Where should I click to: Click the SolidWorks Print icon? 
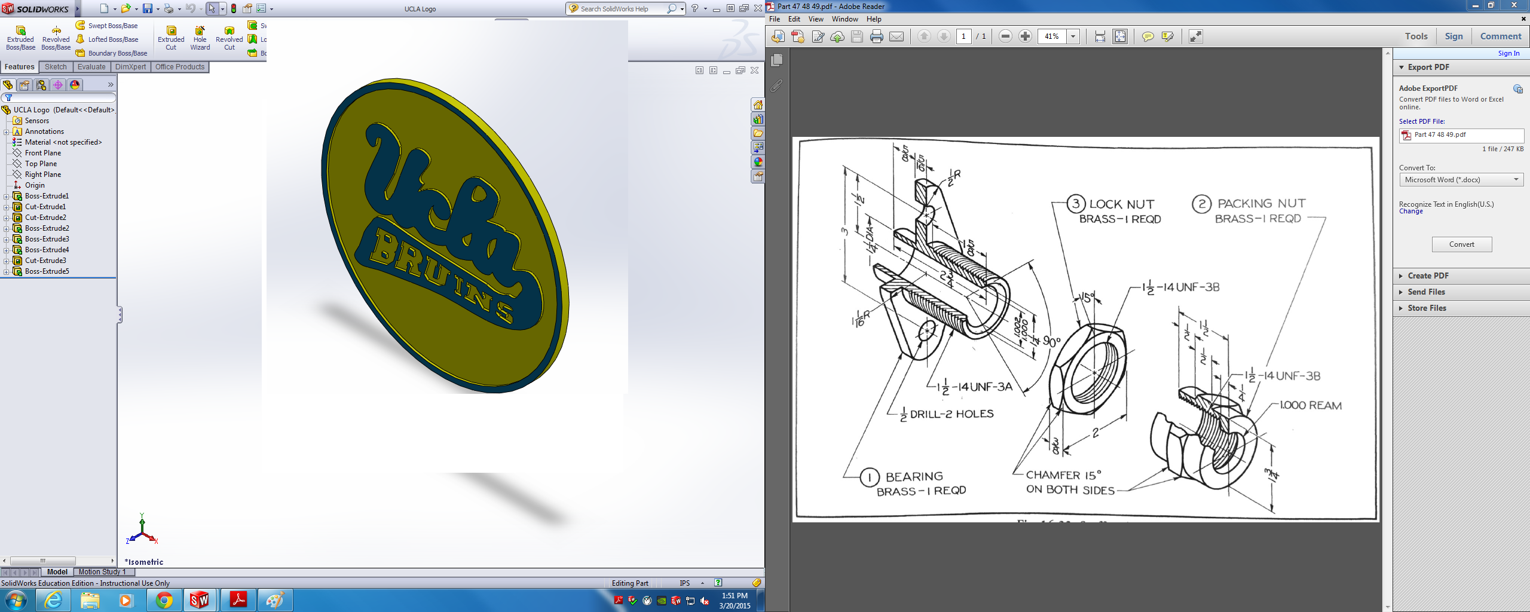tap(169, 8)
